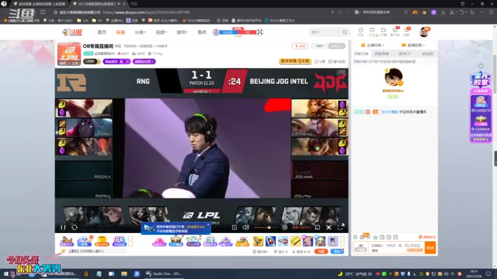Viewport: 497px width, 279px height.
Task: Open the user avatar in the header
Action: pos(424,32)
